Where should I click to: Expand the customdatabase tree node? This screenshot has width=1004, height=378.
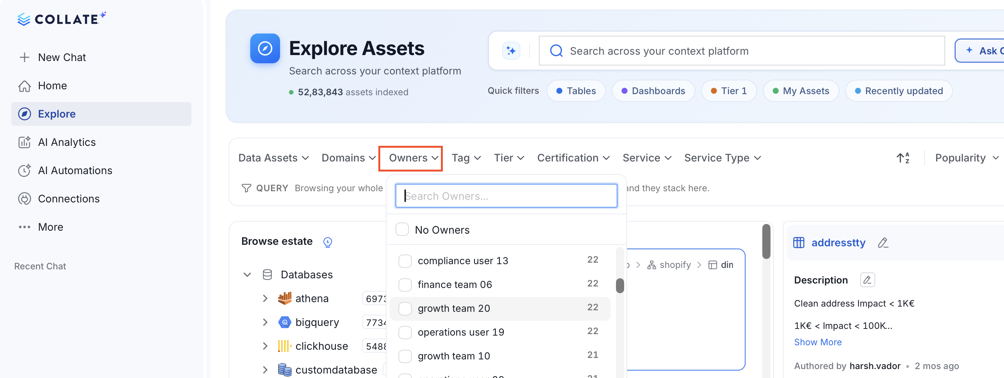265,370
